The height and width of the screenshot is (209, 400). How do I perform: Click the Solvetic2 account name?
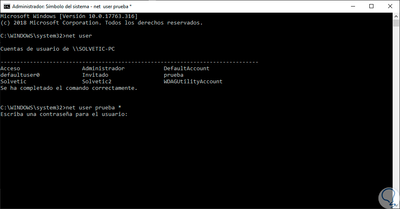(x=96, y=82)
